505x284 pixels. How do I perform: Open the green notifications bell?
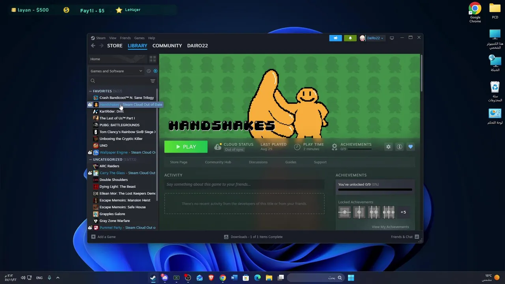pyautogui.click(x=350, y=38)
